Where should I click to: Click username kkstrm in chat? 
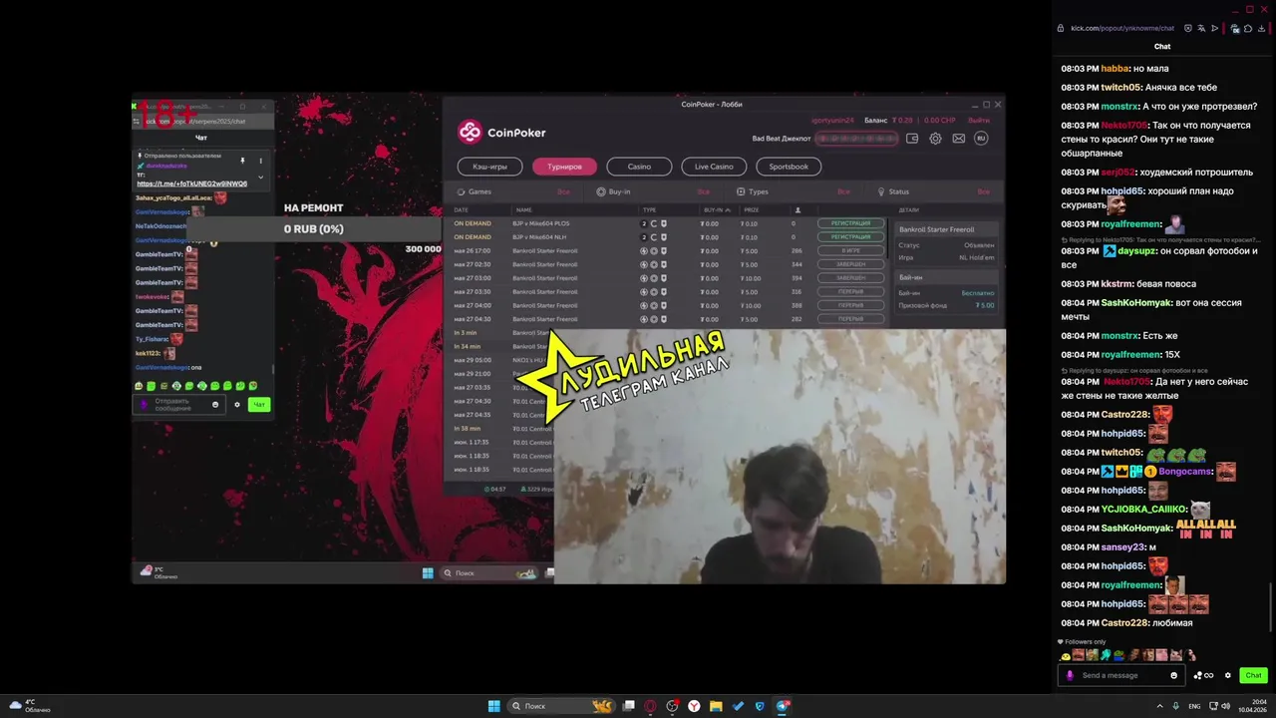click(x=1117, y=283)
